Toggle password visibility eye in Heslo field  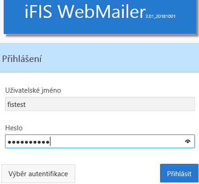tap(188, 141)
